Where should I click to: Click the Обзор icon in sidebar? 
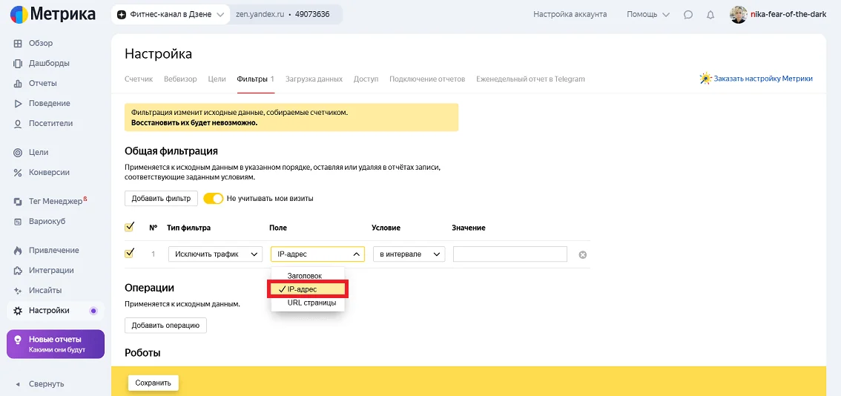(18, 44)
